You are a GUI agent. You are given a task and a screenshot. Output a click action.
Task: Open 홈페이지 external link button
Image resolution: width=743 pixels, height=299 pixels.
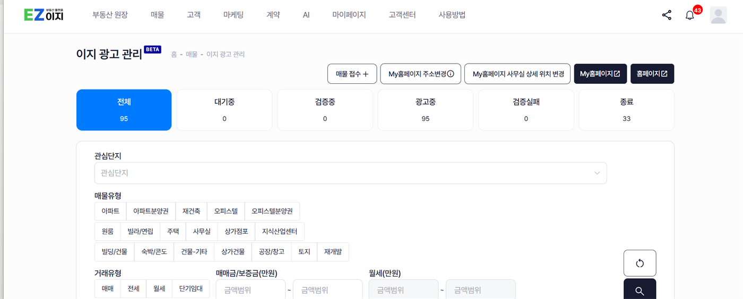652,74
